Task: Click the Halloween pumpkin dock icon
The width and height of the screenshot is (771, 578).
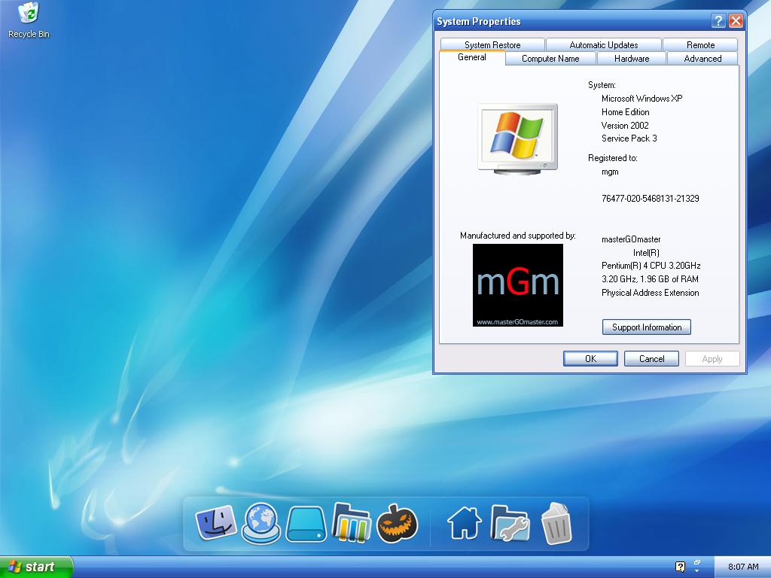Action: tap(397, 523)
